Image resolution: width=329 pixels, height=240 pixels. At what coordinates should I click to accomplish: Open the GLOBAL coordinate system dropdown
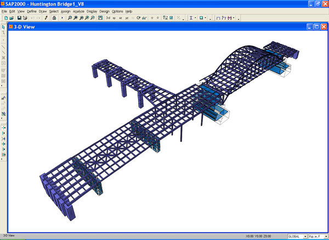297,236
